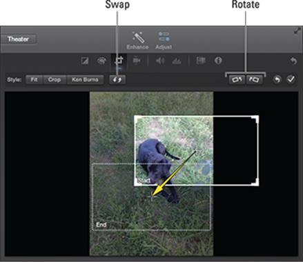Enter full screen with the expand arrows
This screenshot has width=303, height=262.
(297, 31)
